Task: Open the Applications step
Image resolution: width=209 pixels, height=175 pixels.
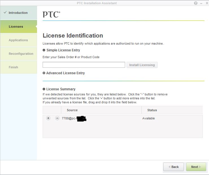Action: click(x=19, y=40)
